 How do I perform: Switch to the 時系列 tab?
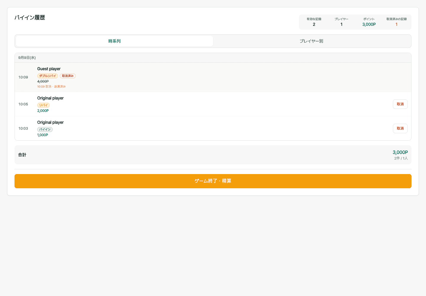[114, 41]
